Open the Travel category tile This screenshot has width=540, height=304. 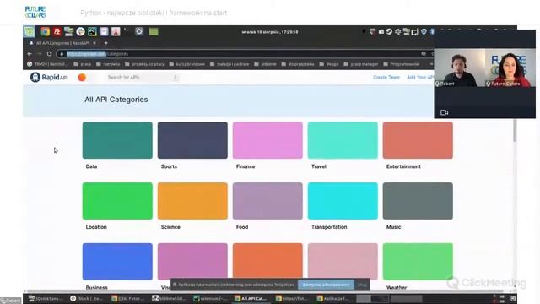343,140
